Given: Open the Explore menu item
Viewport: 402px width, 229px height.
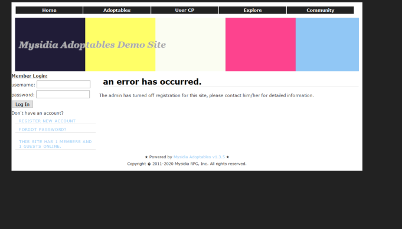Looking at the screenshot, I should pos(253,10).
